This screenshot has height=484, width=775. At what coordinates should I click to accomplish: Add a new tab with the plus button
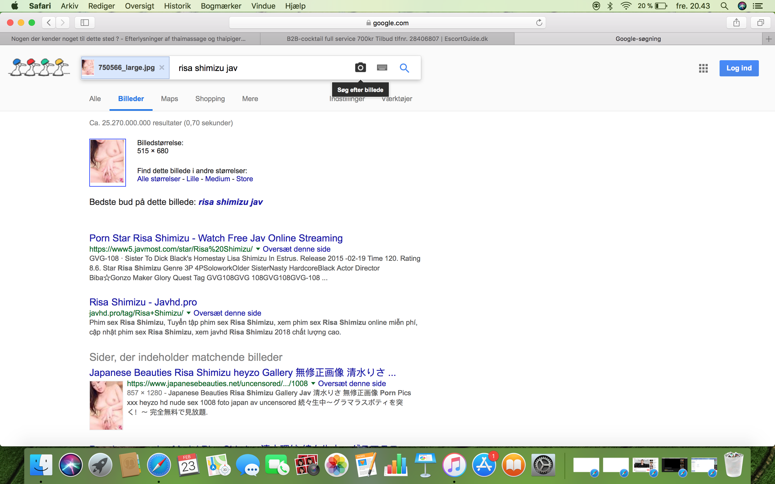[x=768, y=39]
